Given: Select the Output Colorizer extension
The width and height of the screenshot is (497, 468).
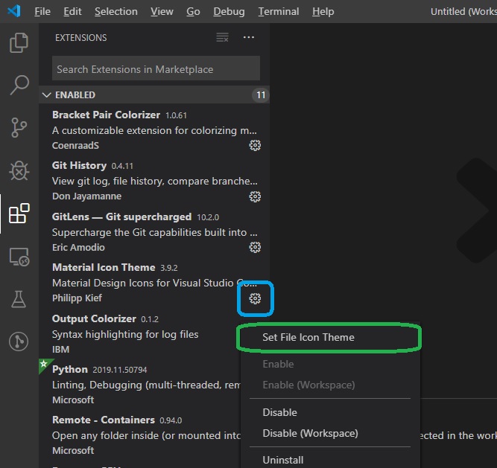Looking at the screenshot, I should [139, 334].
